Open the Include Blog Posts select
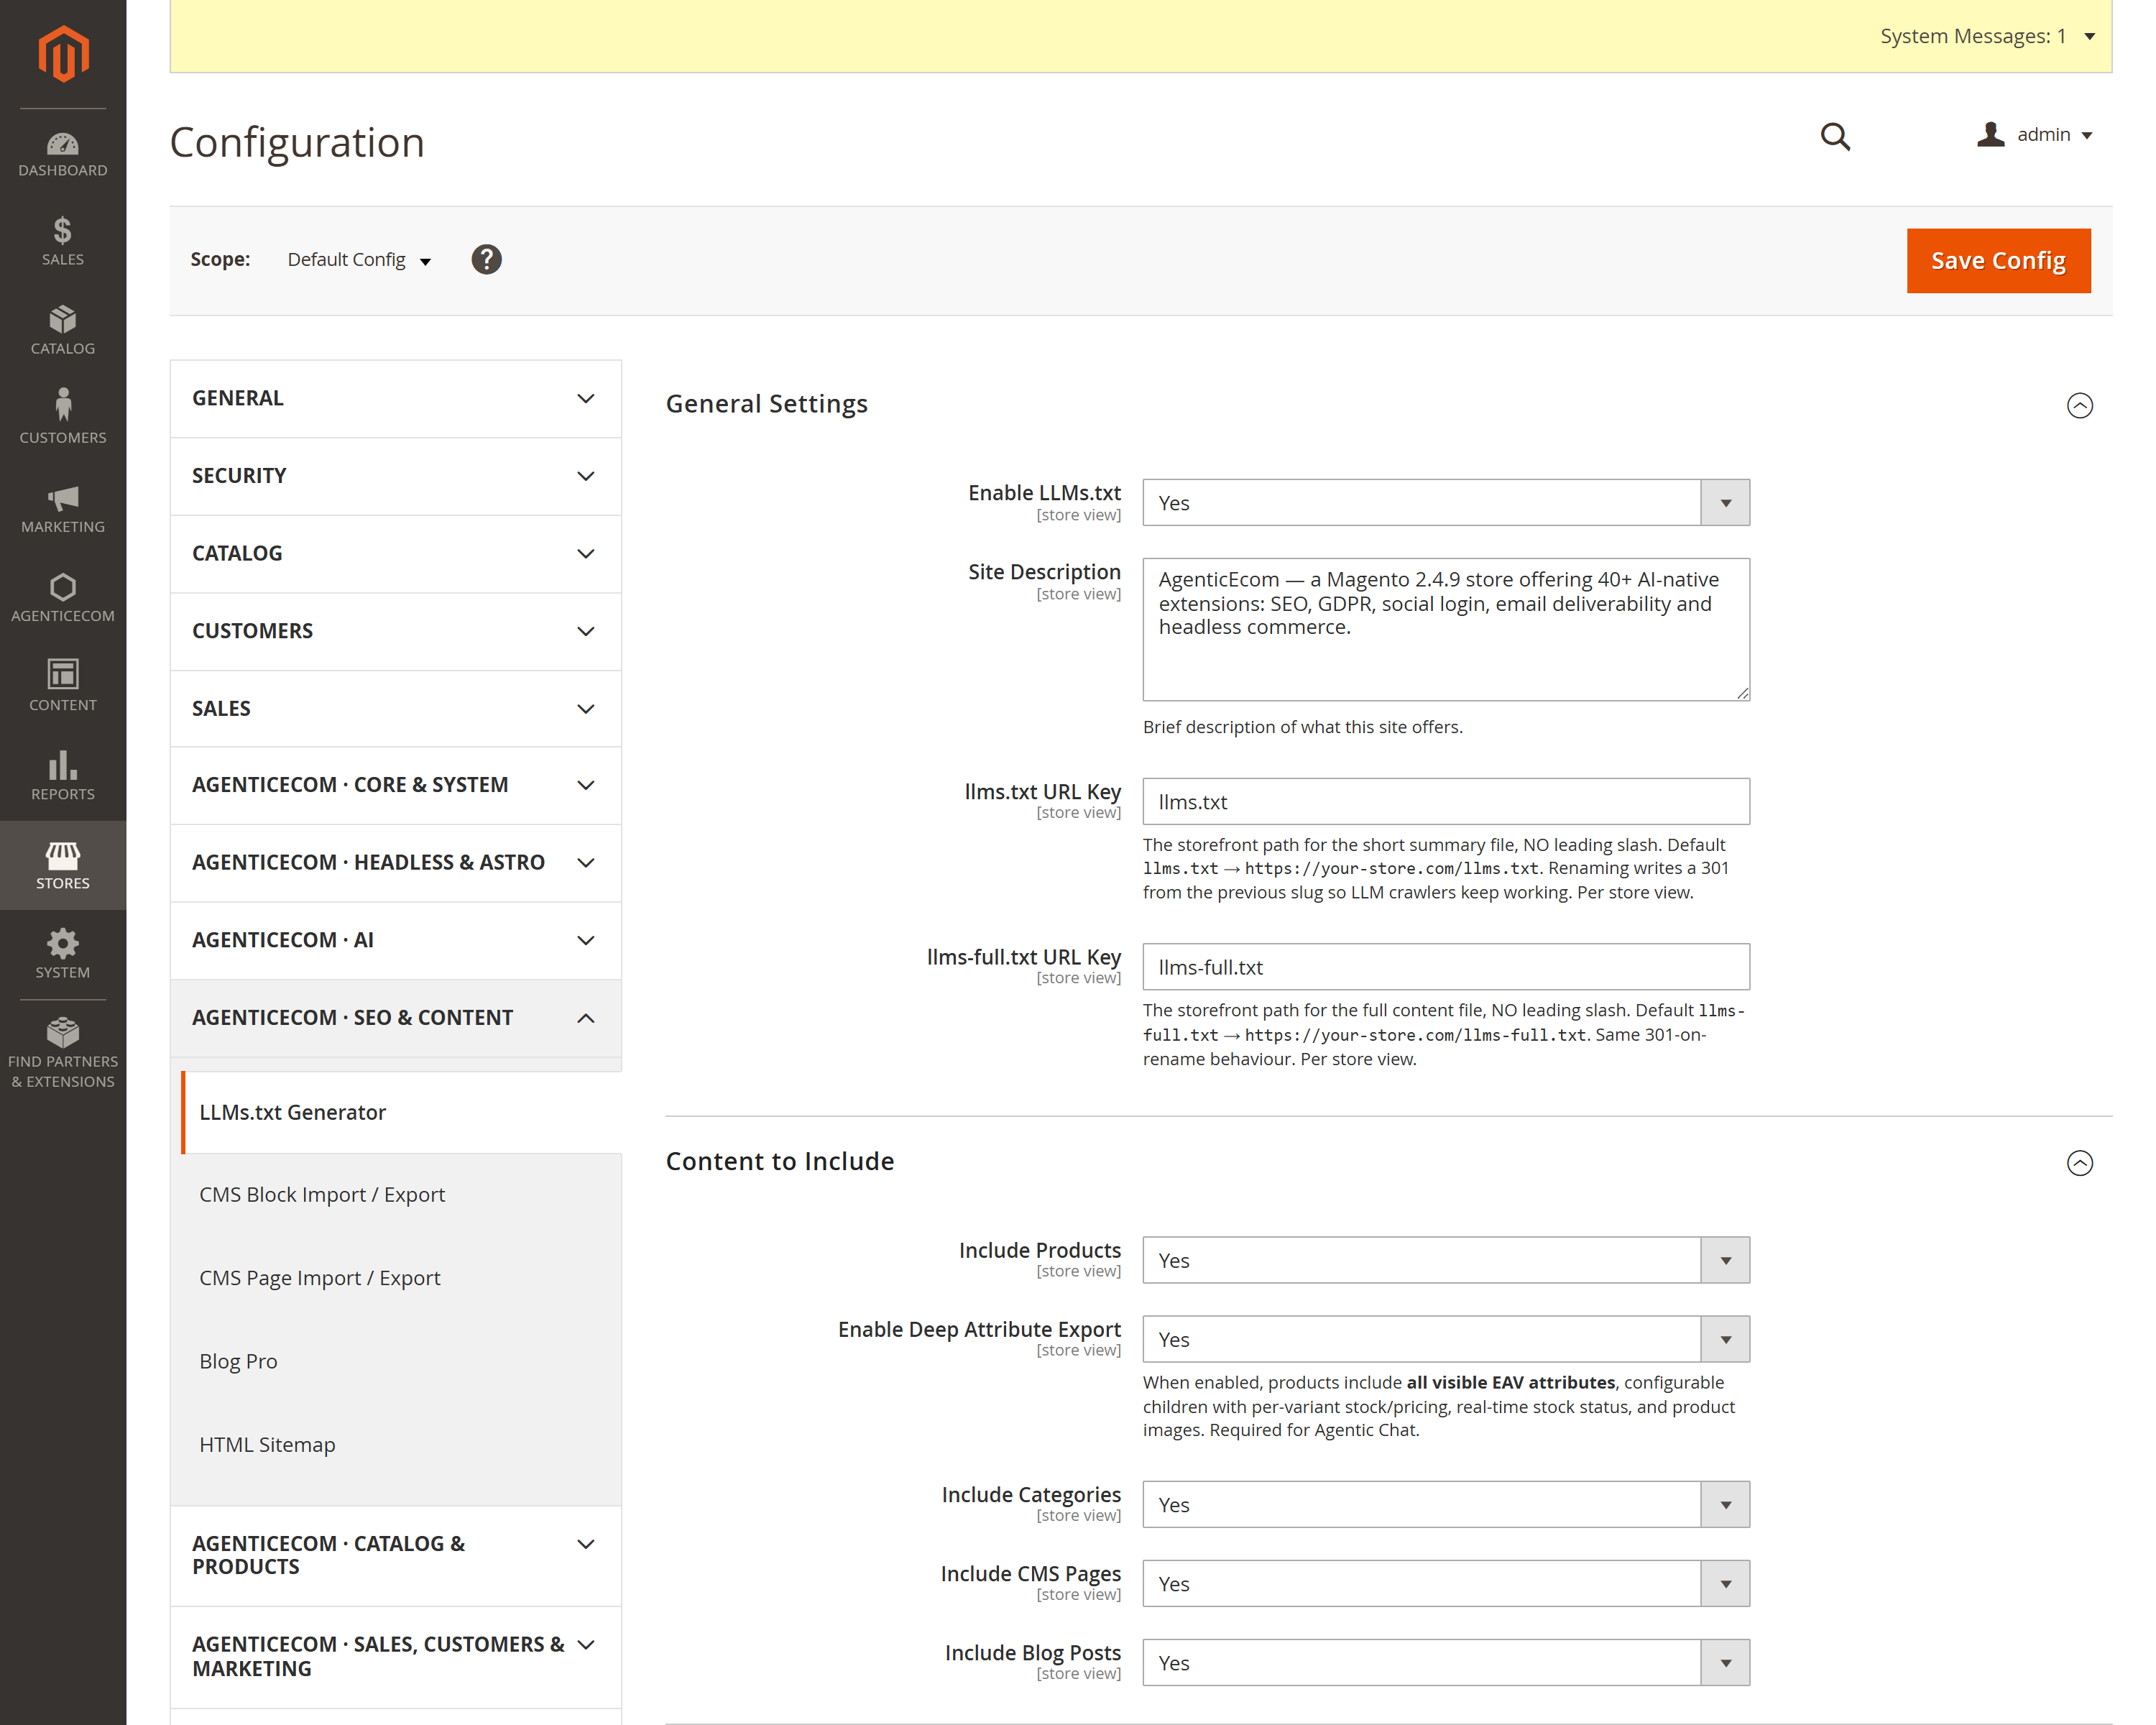This screenshot has height=1725, width=2156. click(x=1446, y=1662)
